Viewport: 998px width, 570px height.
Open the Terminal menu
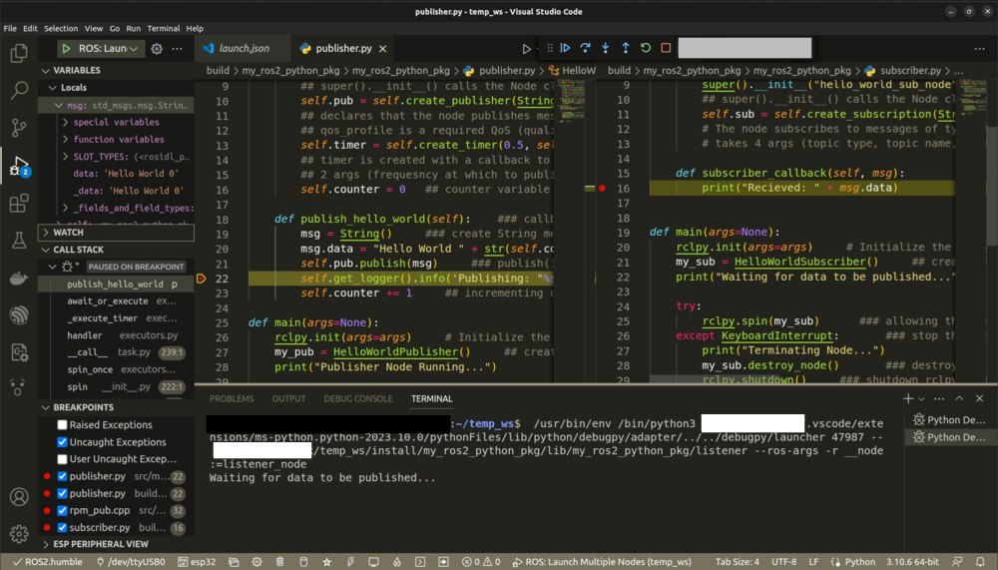[x=164, y=29]
